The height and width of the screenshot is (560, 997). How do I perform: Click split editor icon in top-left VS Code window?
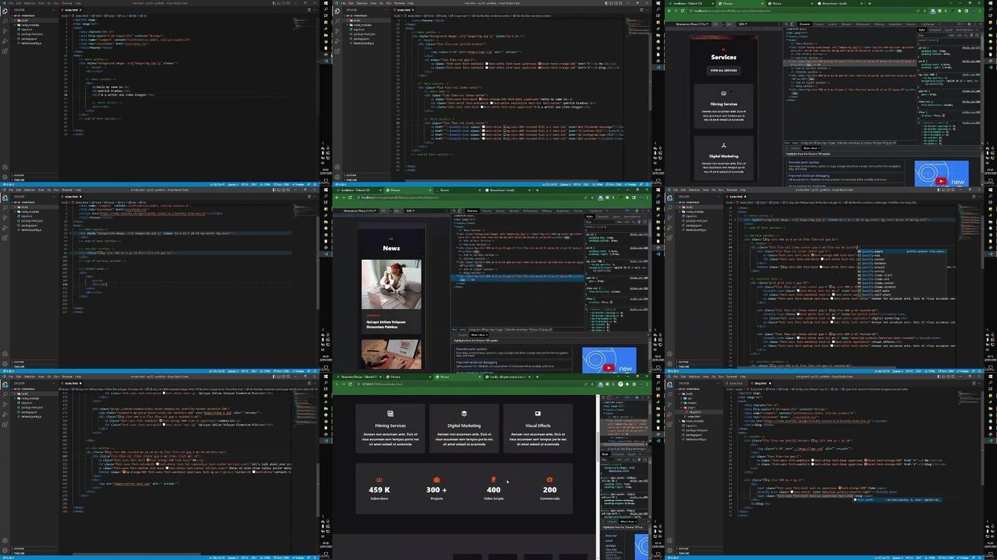309,10
